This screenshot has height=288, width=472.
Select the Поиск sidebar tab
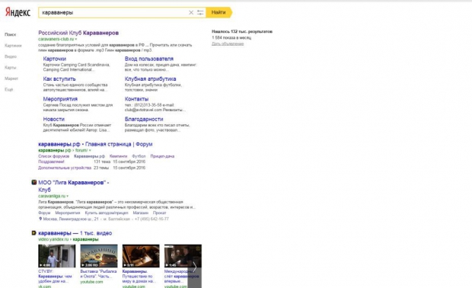coord(10,34)
